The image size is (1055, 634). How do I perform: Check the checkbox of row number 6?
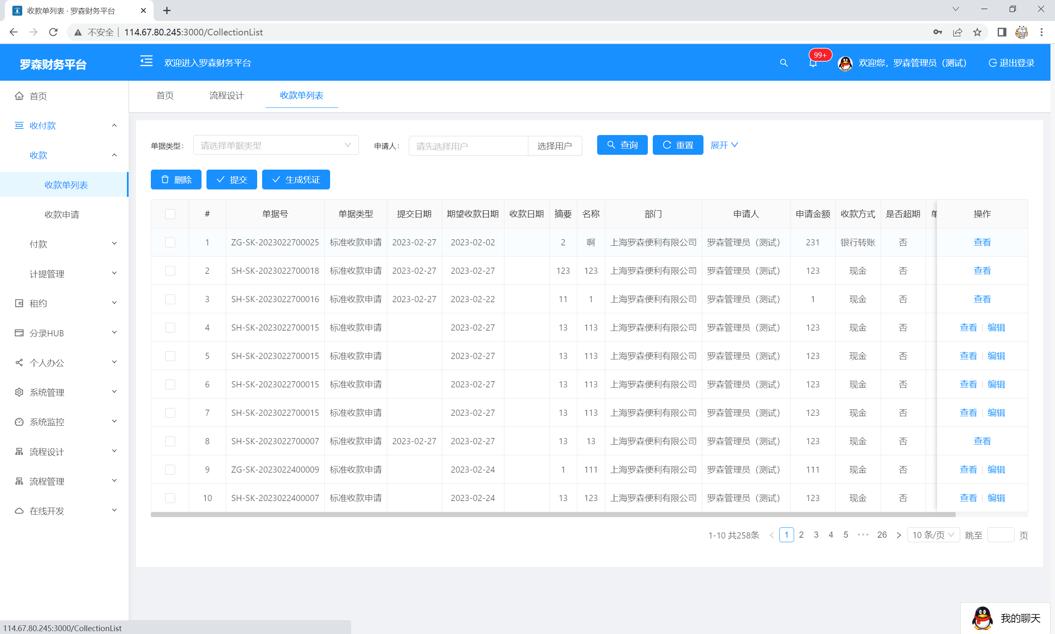170,385
